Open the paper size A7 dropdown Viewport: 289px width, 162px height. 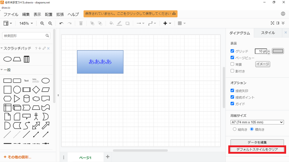257,122
